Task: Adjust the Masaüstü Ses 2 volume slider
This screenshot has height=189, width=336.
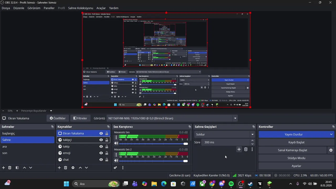Action: (x=154, y=161)
